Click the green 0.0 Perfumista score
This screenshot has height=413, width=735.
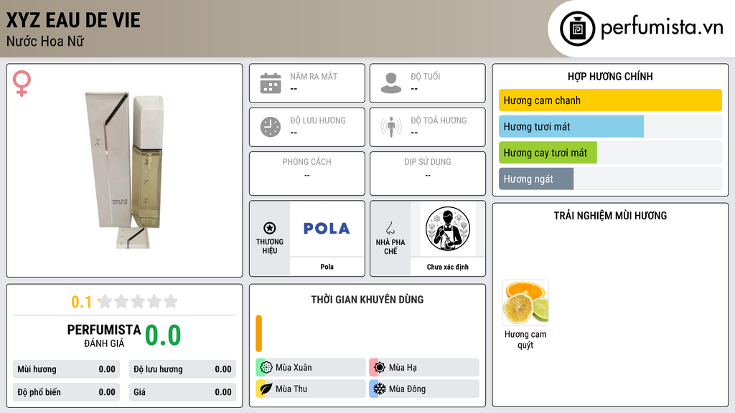point(163,336)
